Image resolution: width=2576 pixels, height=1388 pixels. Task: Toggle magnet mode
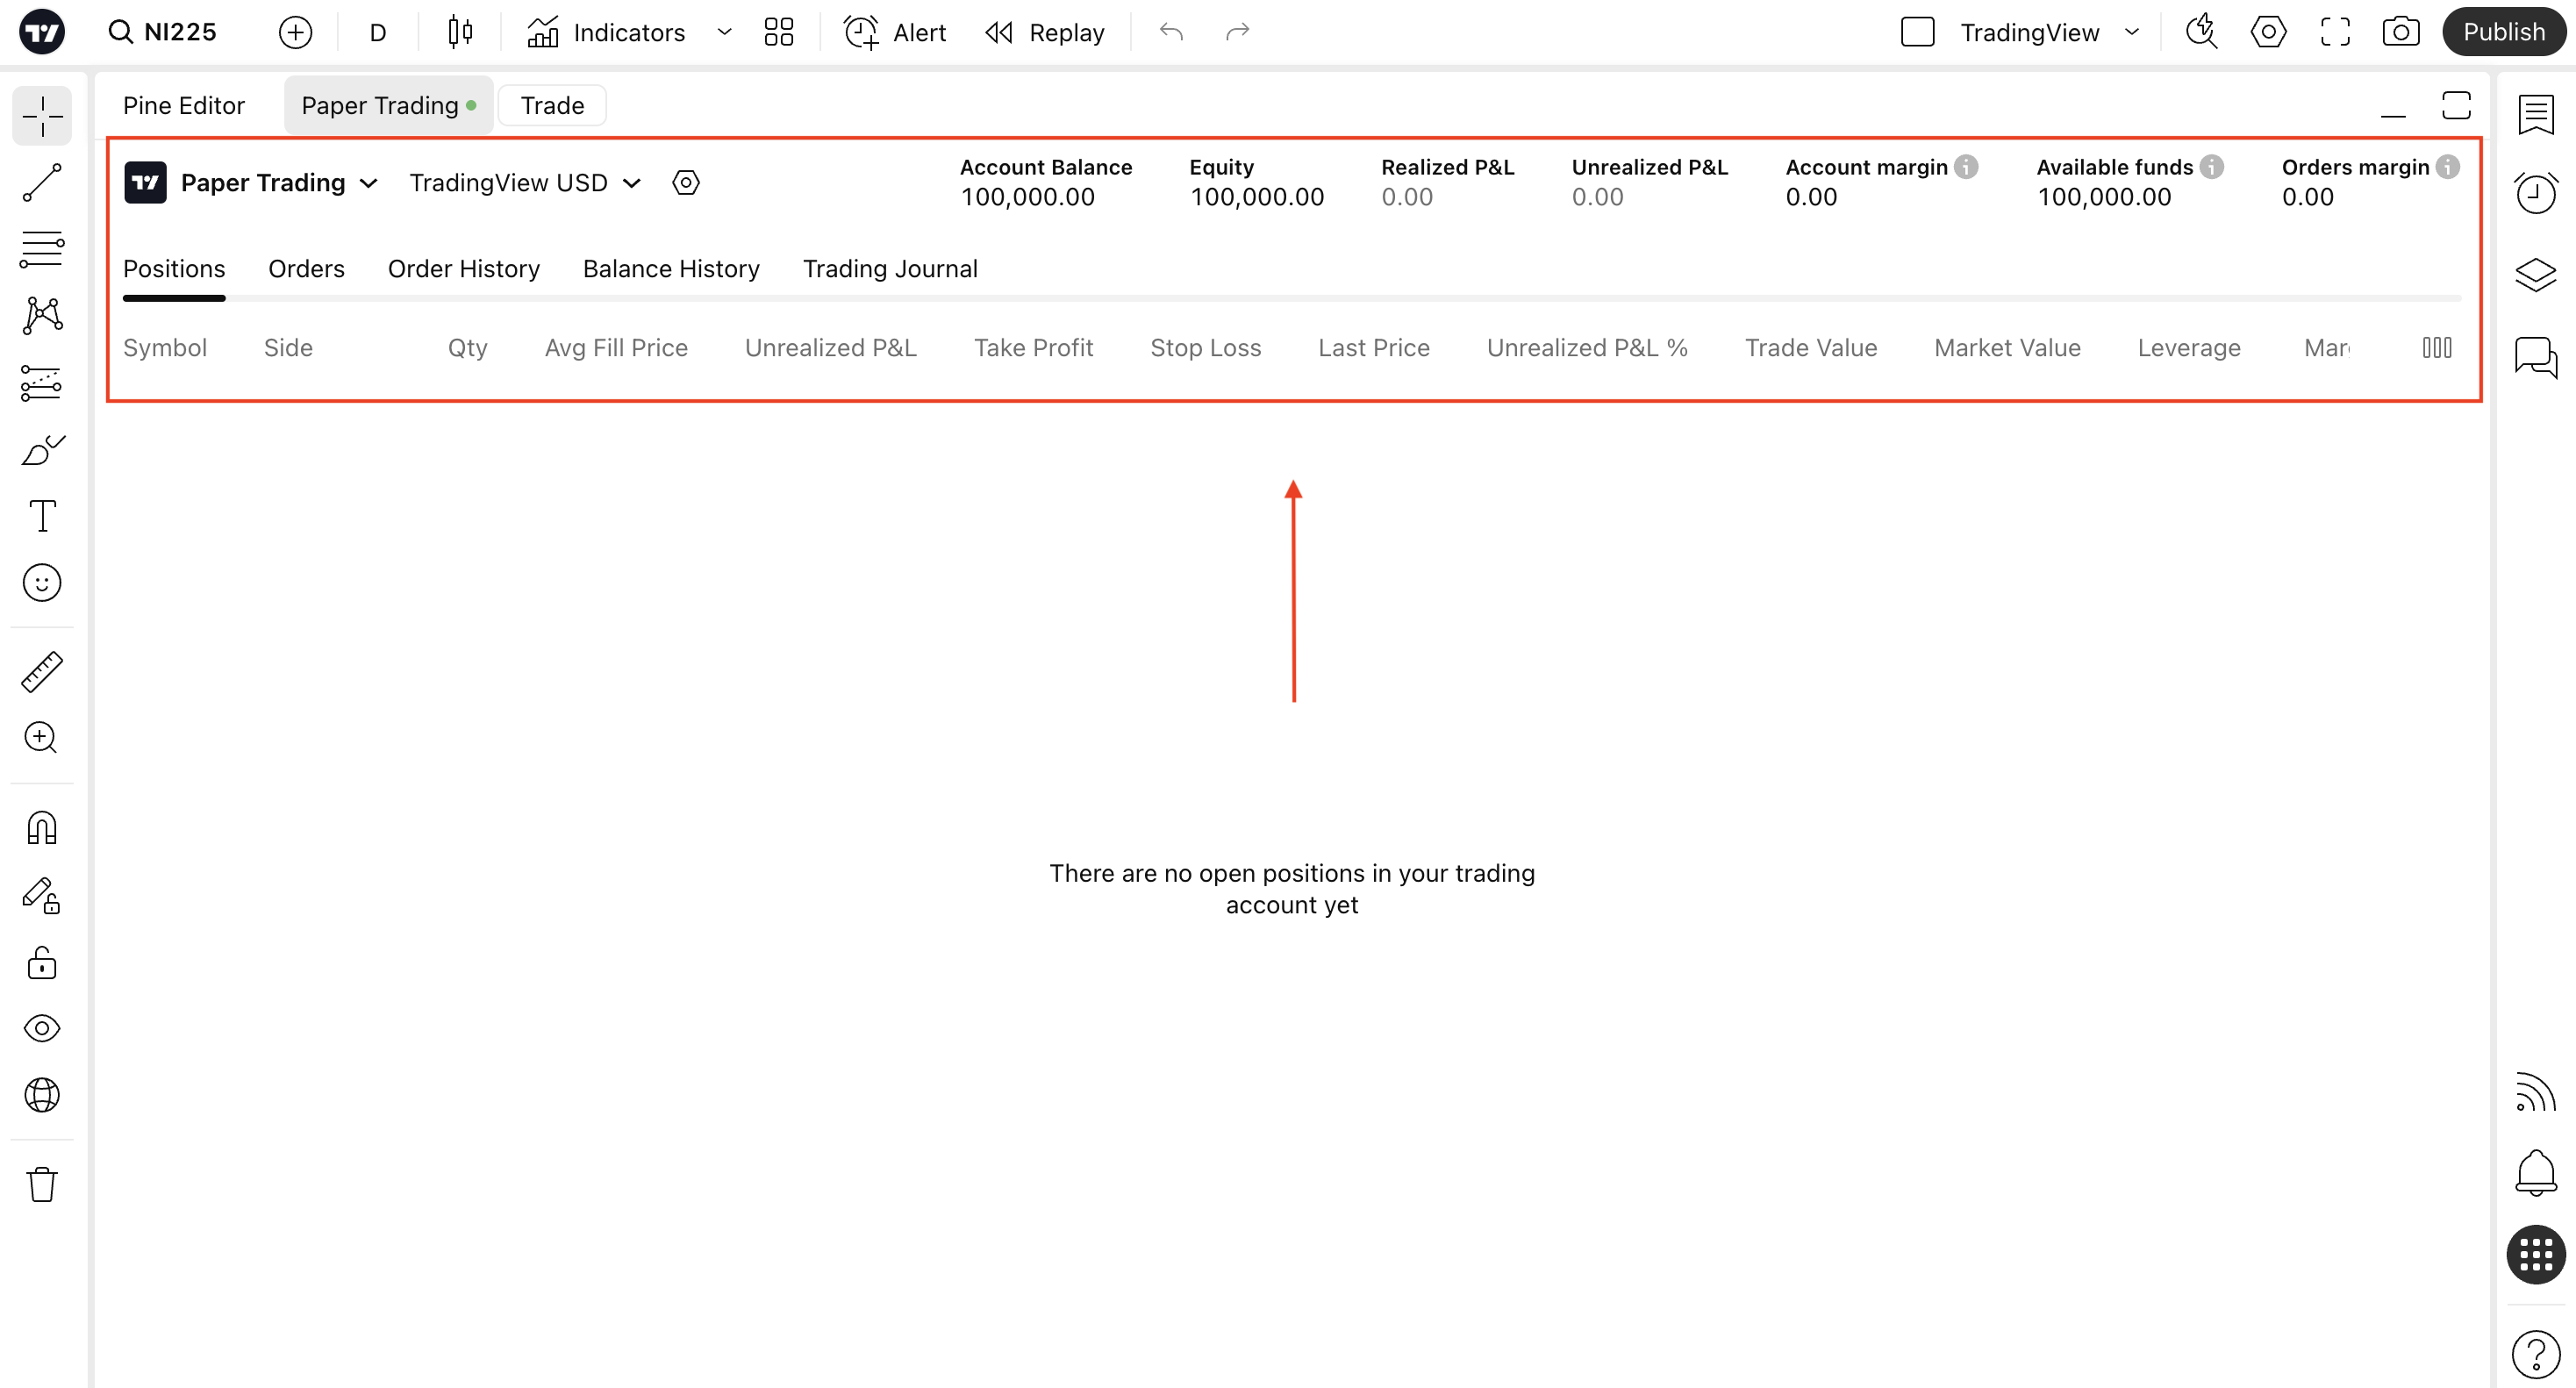point(42,828)
